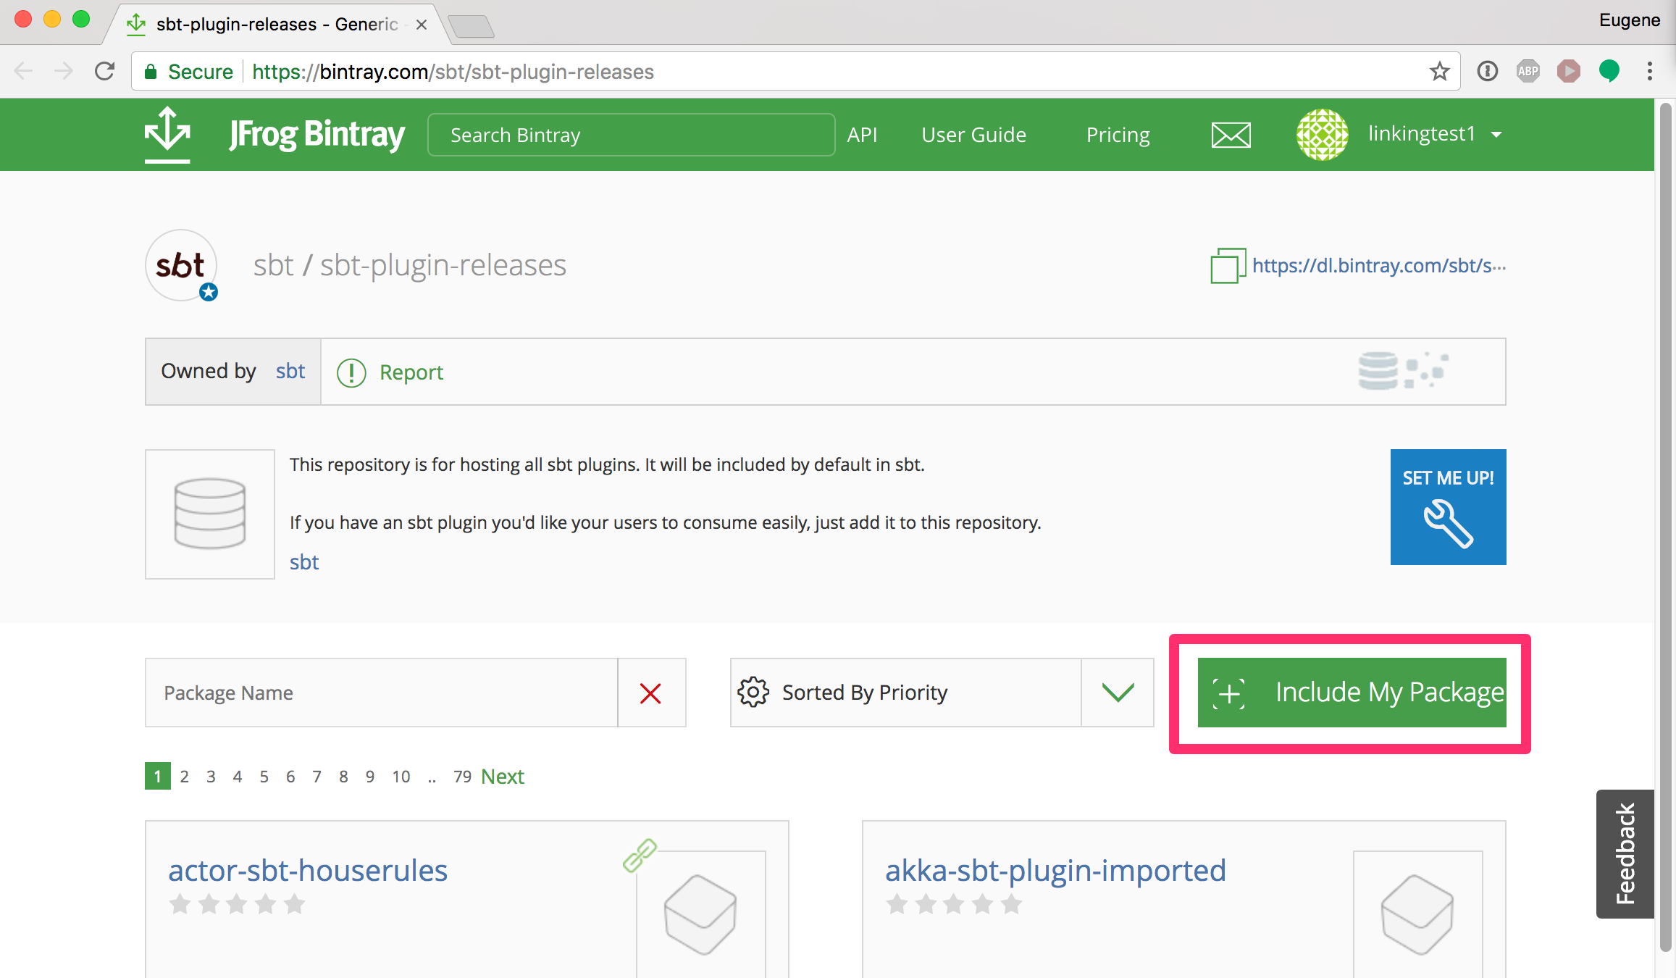Open the Chrome three-dot menu

click(1649, 71)
